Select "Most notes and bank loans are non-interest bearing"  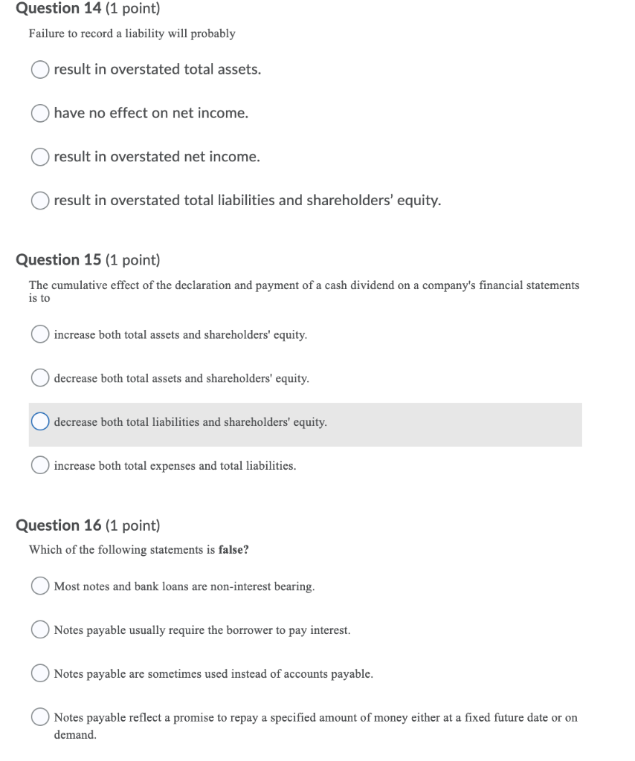(40, 586)
